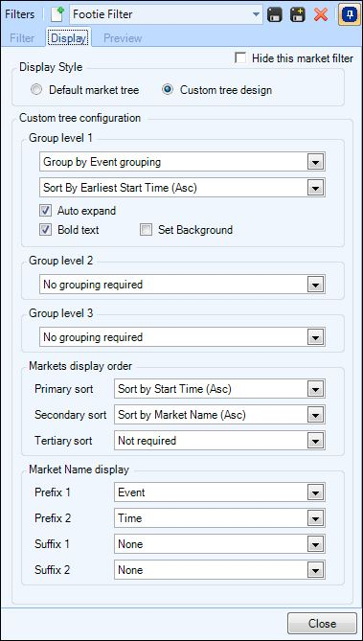
Task: Enable the Set Background checkbox
Action: point(146,230)
